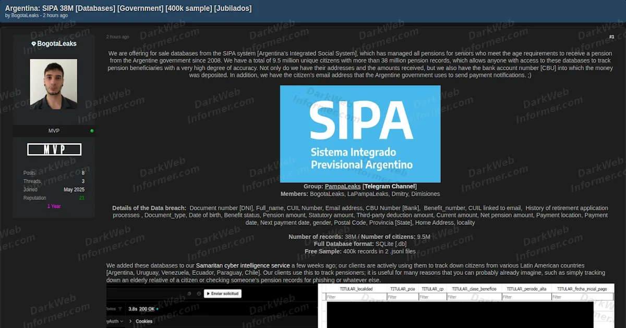The height and width of the screenshot is (328, 626).
Task: Click the members line naming BogotaLeaks, LaPampaLeaks
Action: coord(360,194)
